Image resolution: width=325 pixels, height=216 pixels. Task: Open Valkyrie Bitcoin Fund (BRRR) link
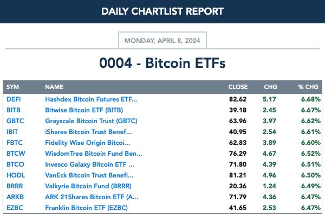click(x=88, y=186)
